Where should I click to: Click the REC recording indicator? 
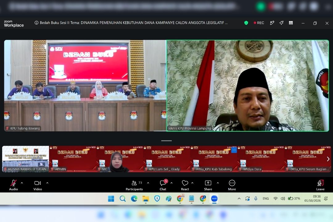pyautogui.click(x=259, y=23)
